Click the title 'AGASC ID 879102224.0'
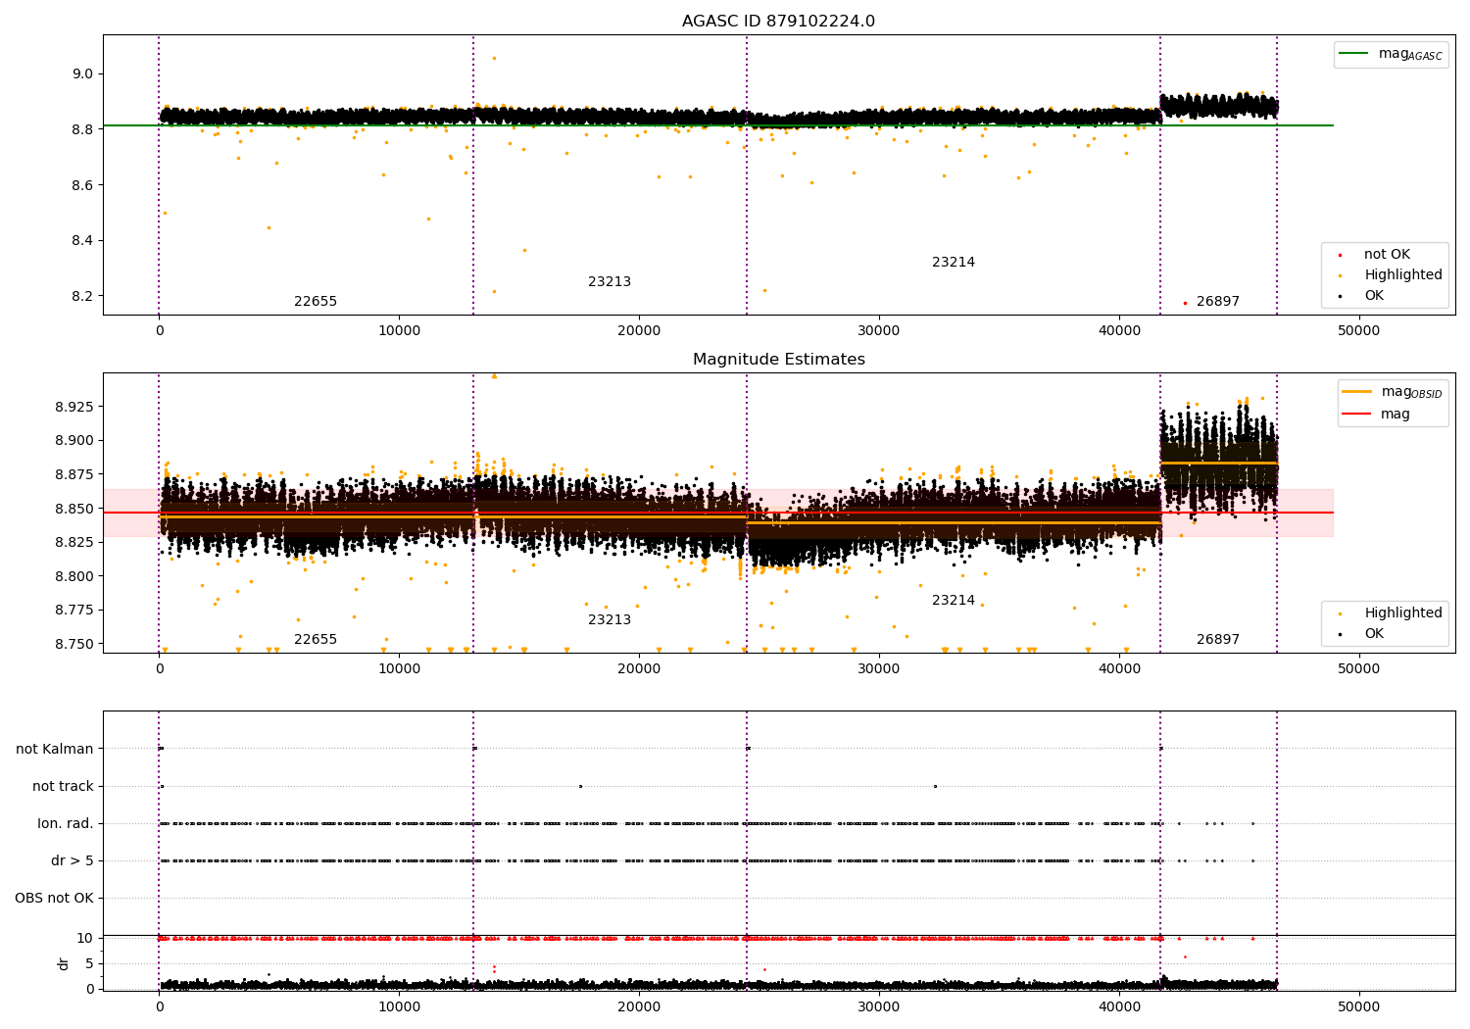 (x=778, y=22)
